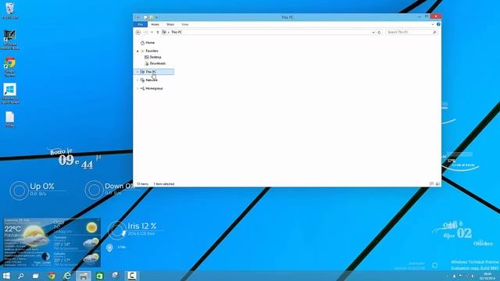Click the File Explorer taskbar button
Image resolution: width=500 pixels, height=281 pixels.
click(x=84, y=276)
